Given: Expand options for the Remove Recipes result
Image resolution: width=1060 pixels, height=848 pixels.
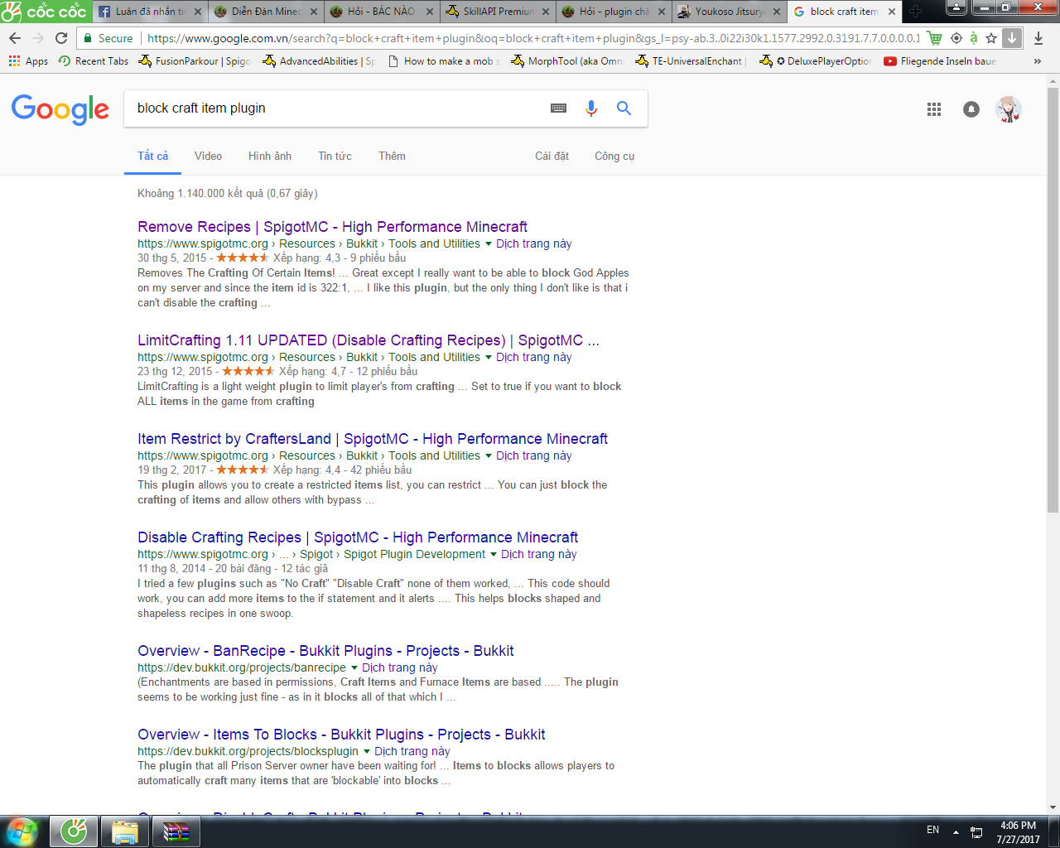Looking at the screenshot, I should coord(488,244).
